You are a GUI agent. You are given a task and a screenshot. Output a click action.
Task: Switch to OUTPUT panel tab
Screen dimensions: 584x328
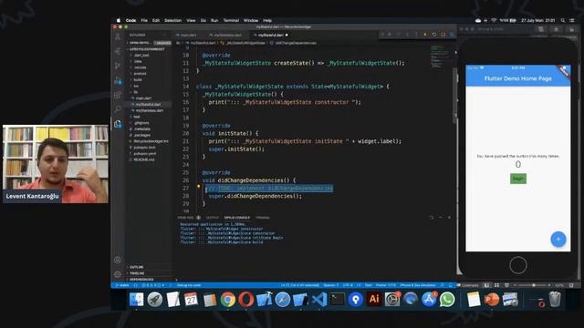[213, 218]
